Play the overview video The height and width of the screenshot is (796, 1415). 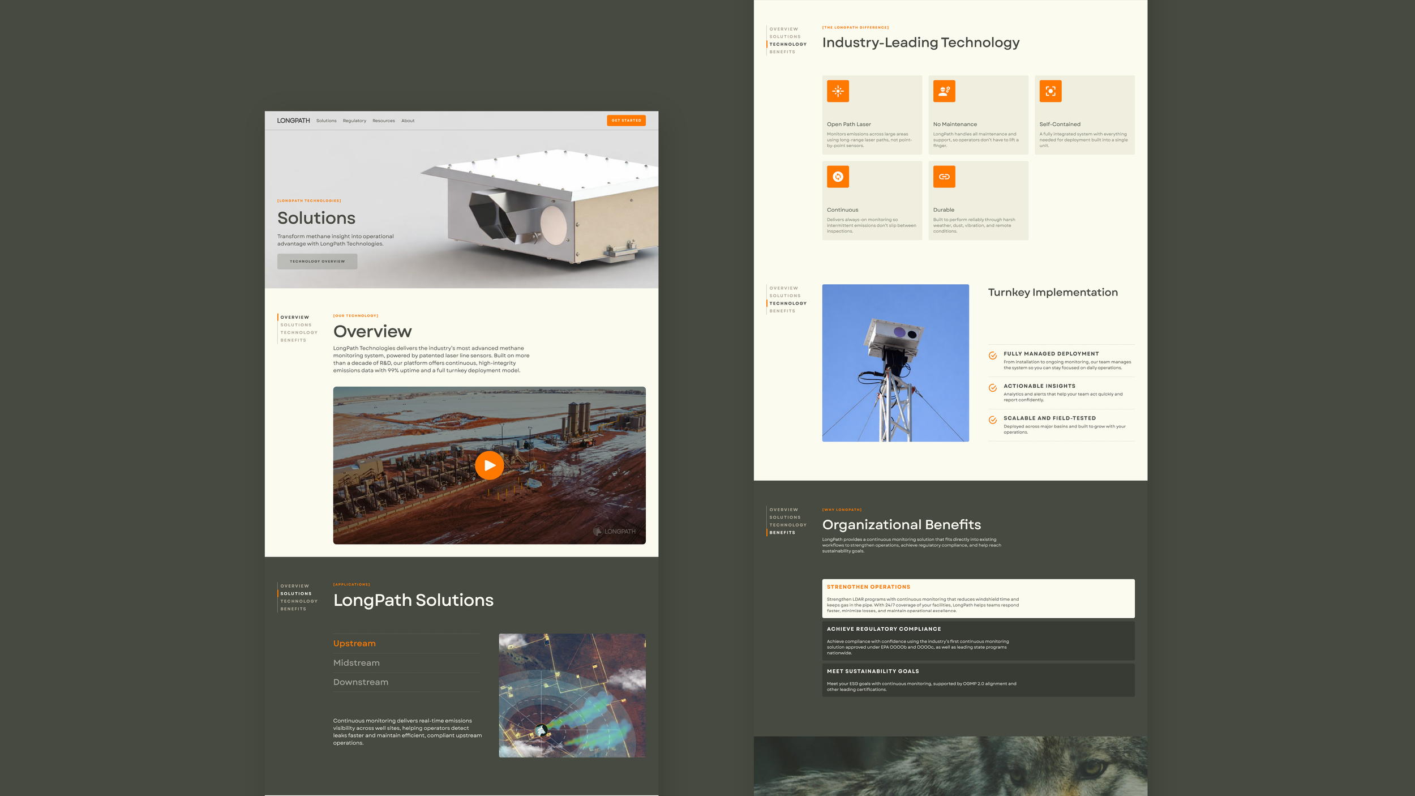489,465
